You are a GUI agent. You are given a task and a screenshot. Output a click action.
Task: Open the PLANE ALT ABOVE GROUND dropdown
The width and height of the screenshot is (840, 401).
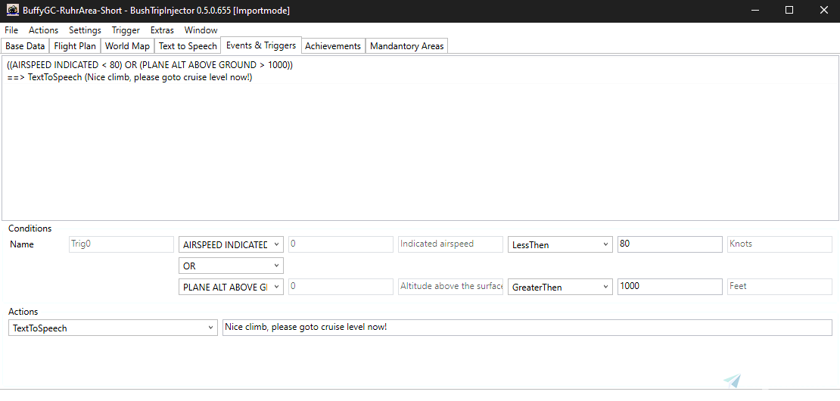[230, 288]
